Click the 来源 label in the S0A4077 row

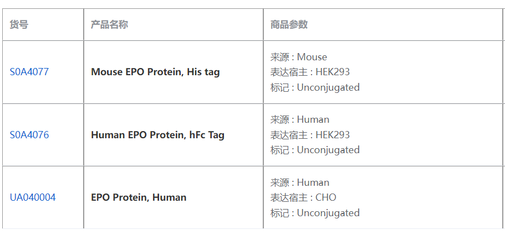(279, 57)
